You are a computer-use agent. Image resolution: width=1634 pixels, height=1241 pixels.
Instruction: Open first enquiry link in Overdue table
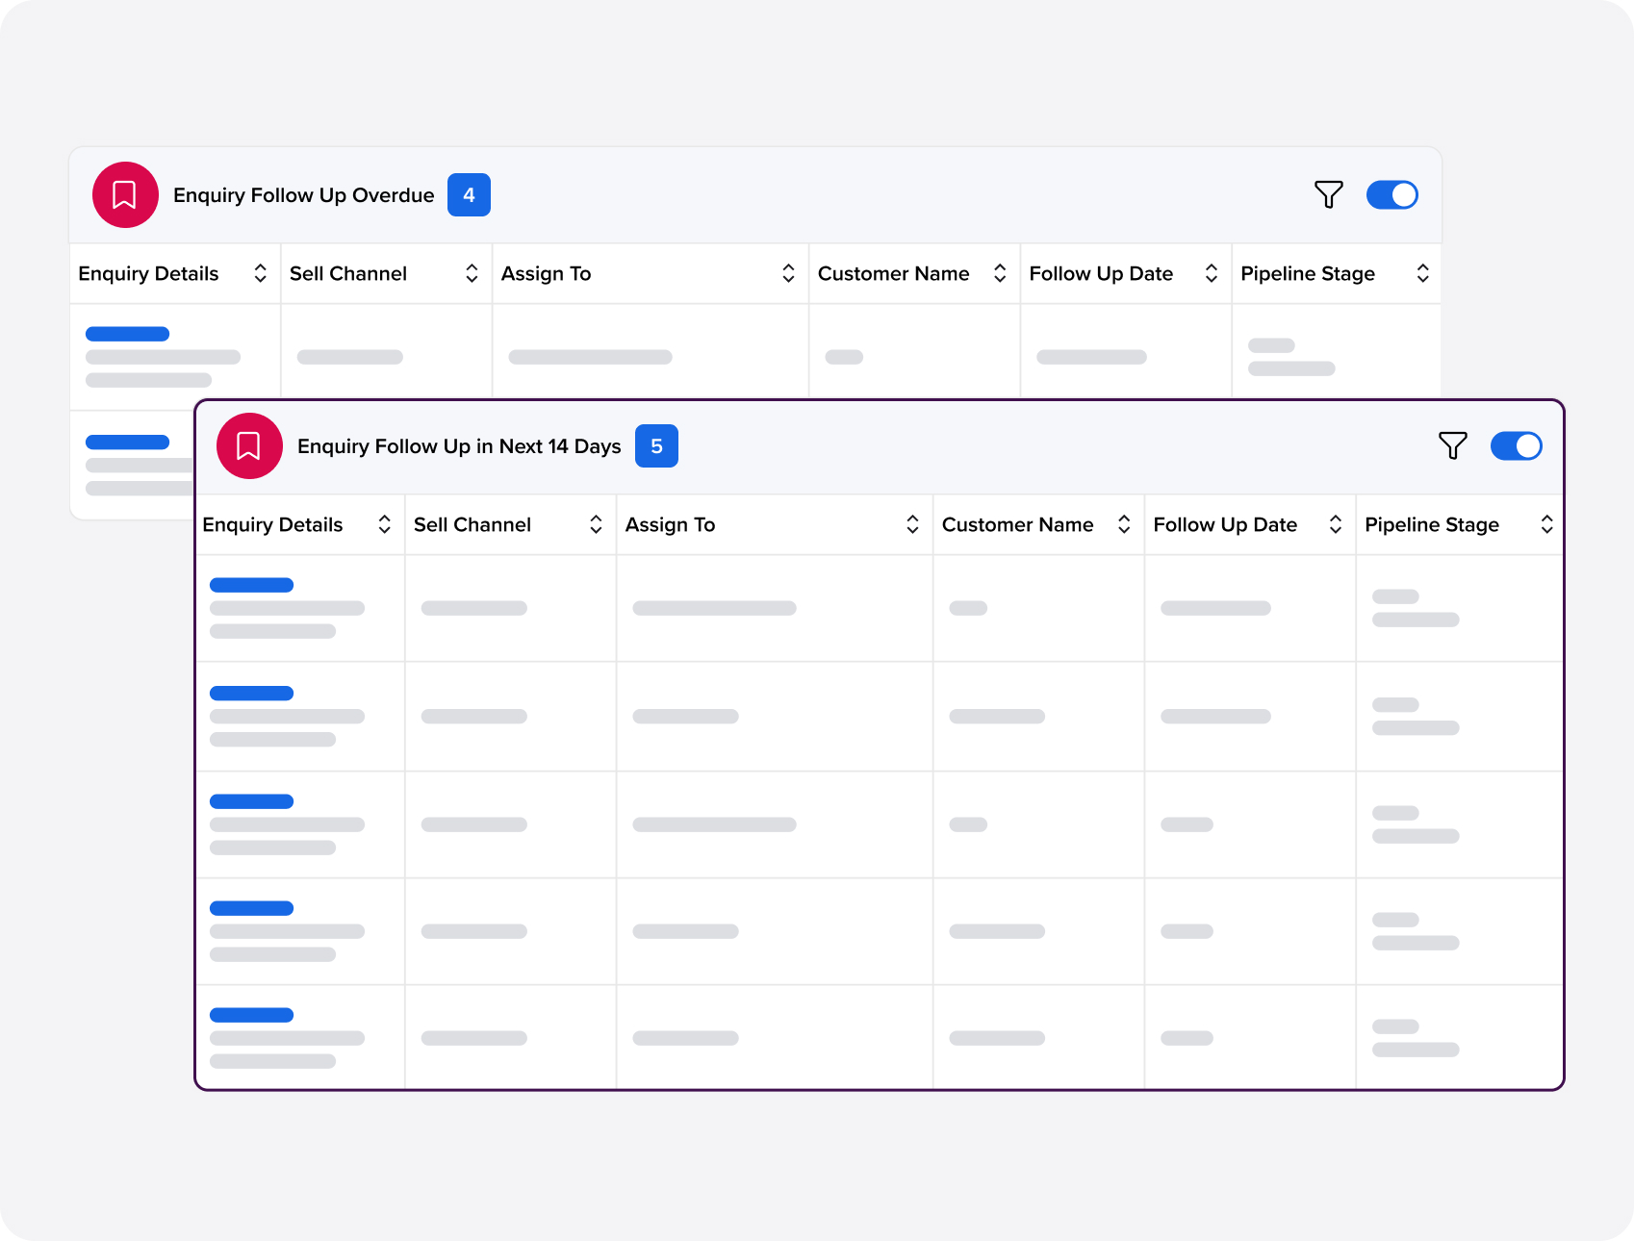coord(127,334)
